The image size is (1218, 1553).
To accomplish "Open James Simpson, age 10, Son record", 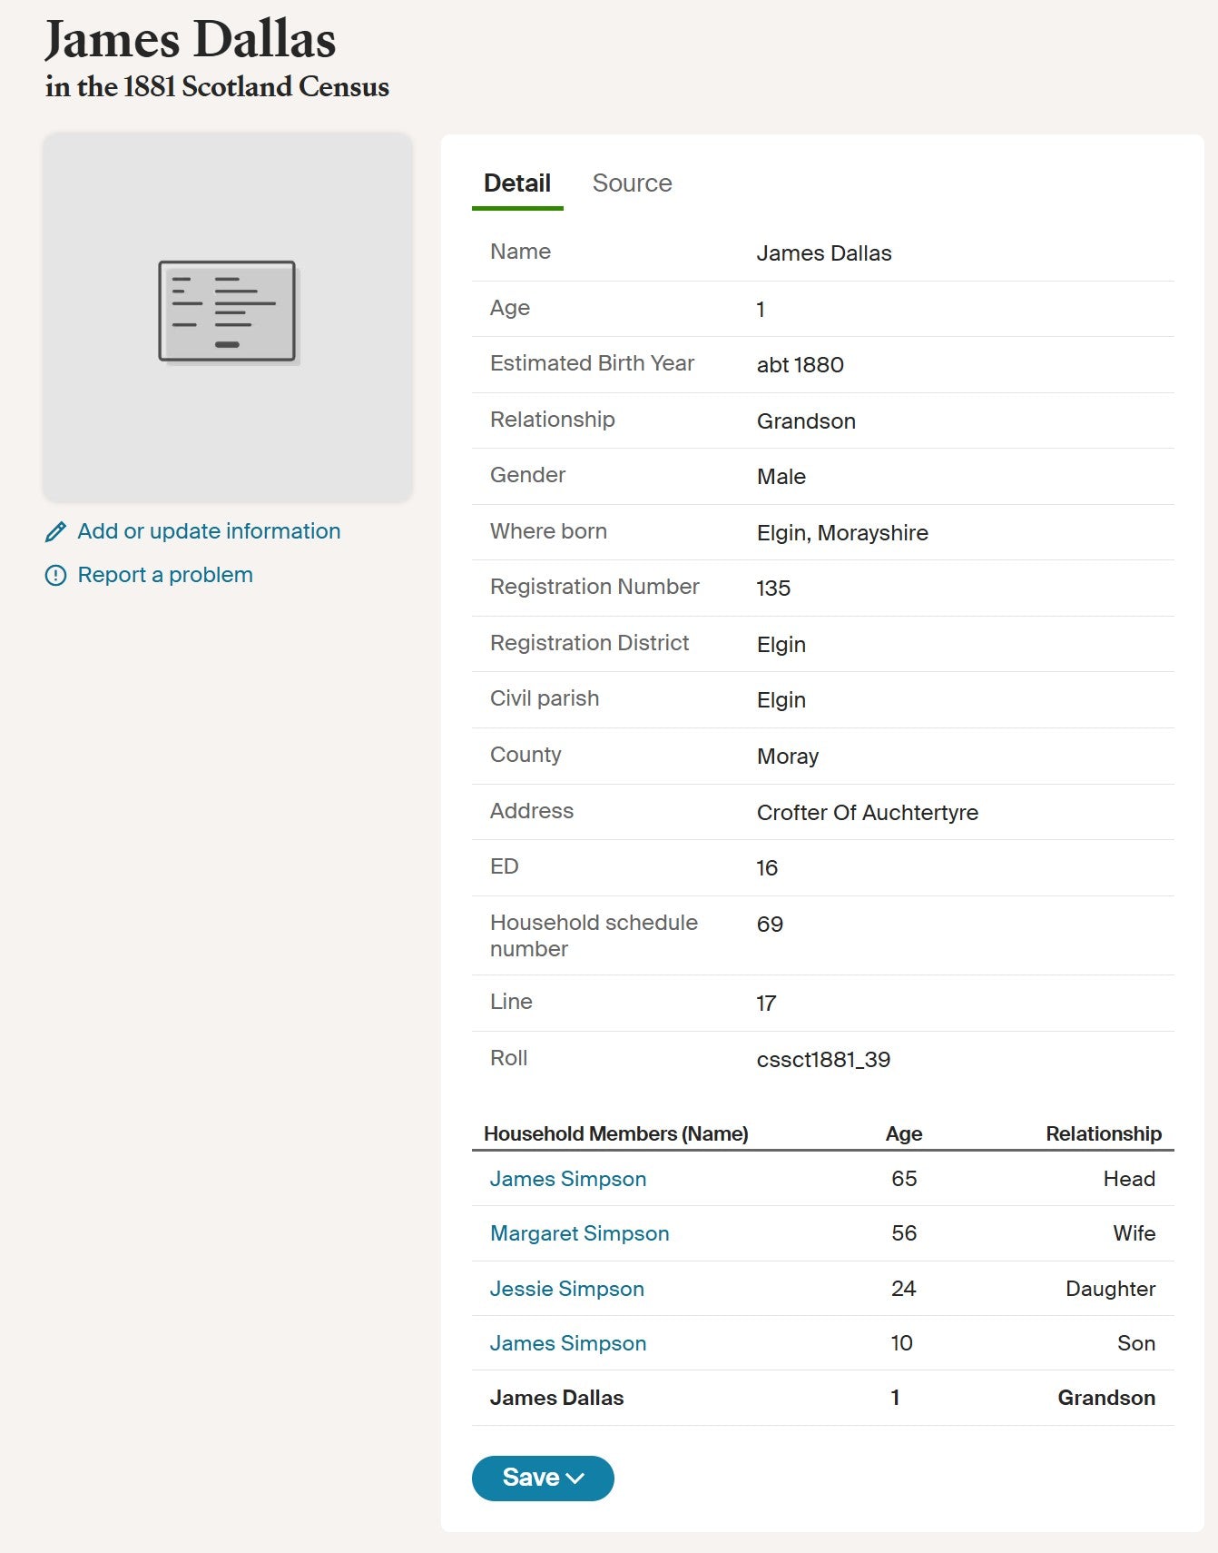I will click(x=568, y=1343).
